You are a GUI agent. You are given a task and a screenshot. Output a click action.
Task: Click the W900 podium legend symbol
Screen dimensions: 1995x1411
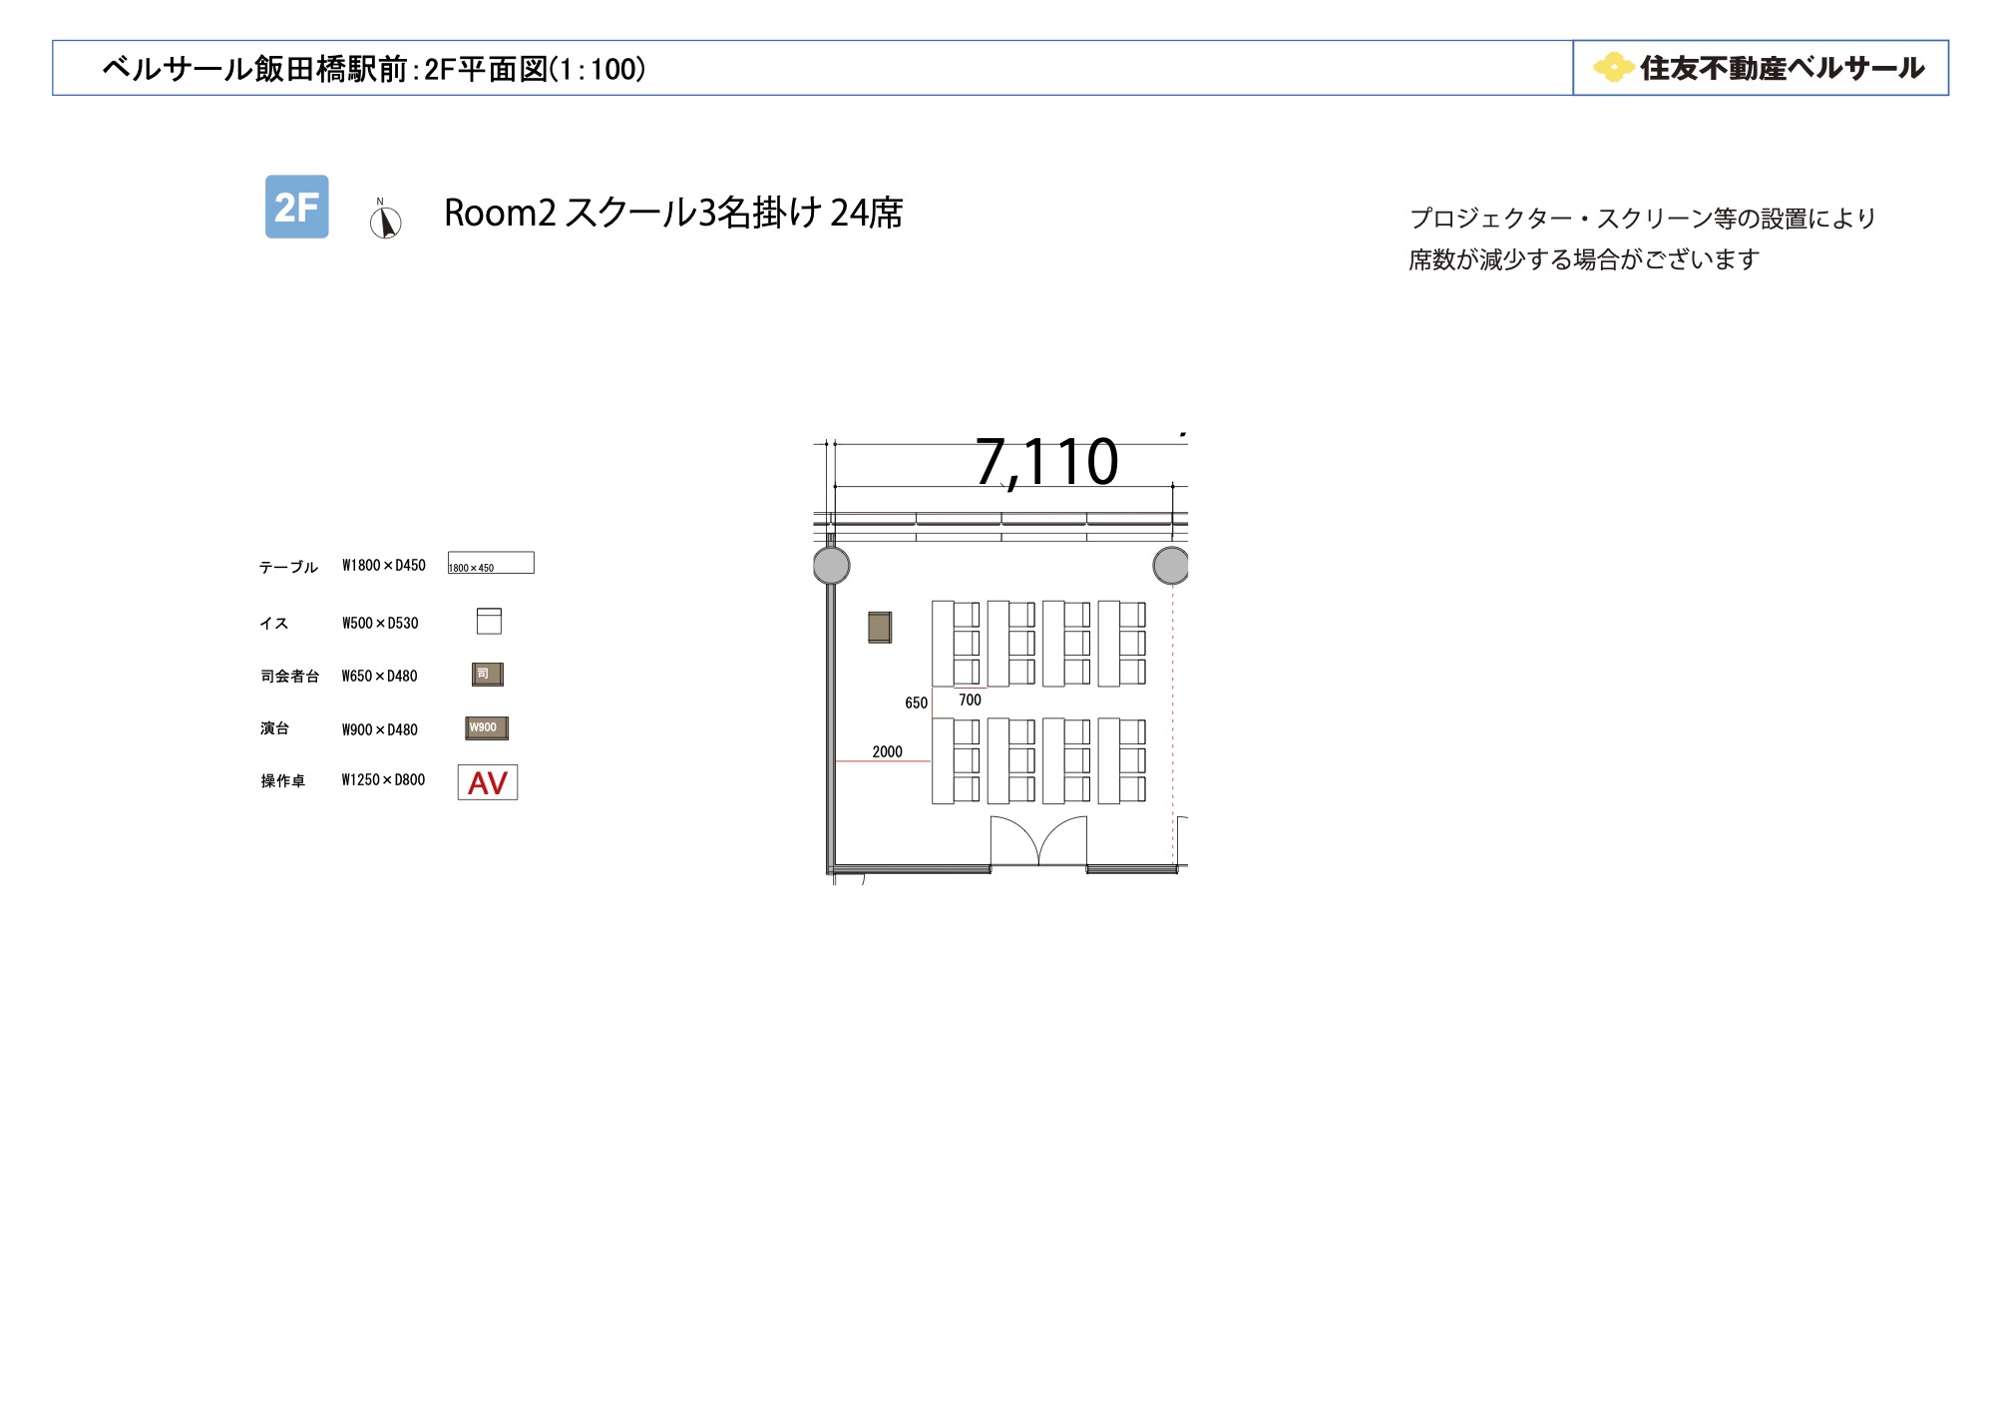pyautogui.click(x=487, y=727)
